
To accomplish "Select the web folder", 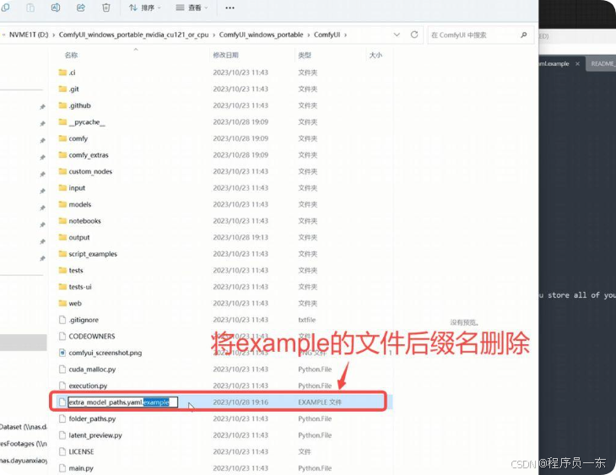I will click(x=69, y=304).
